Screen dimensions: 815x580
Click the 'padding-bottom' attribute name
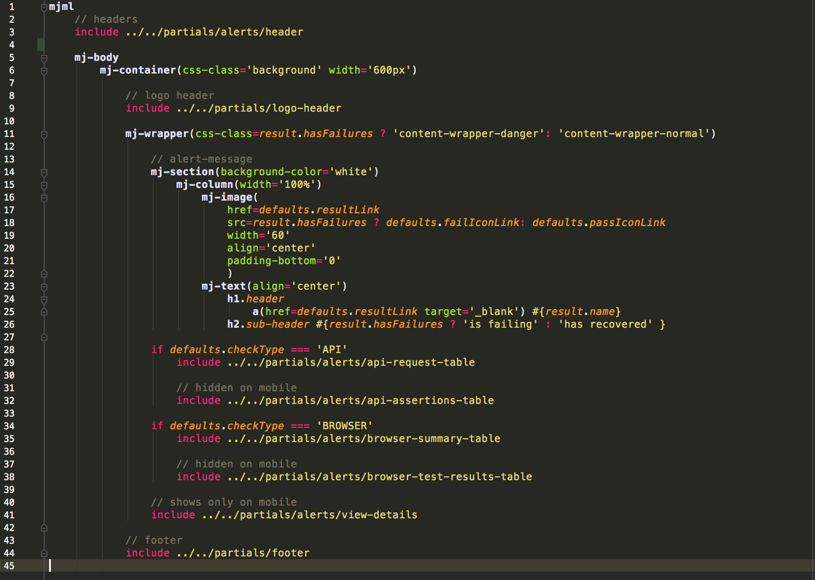271,261
